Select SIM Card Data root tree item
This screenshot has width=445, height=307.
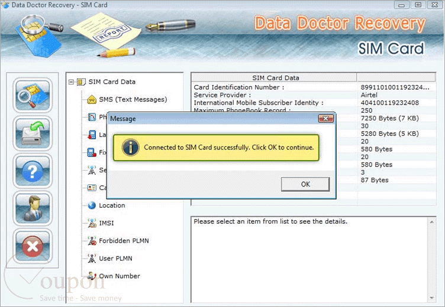112,82
